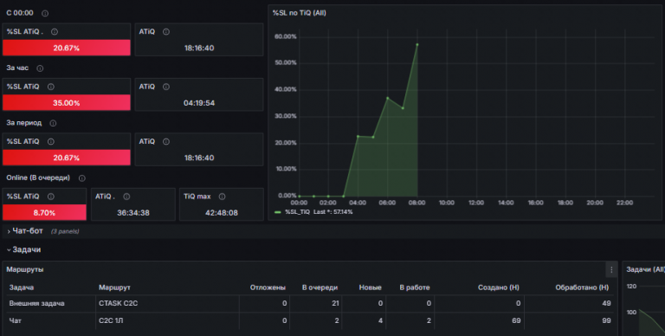Click the 22:00 x-axis label
Viewport: 665px width, 336px height.
[624, 203]
